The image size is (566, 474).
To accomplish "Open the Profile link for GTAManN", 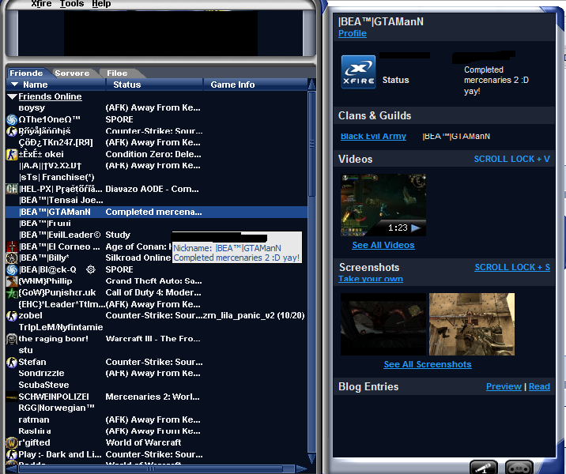I will pos(353,33).
